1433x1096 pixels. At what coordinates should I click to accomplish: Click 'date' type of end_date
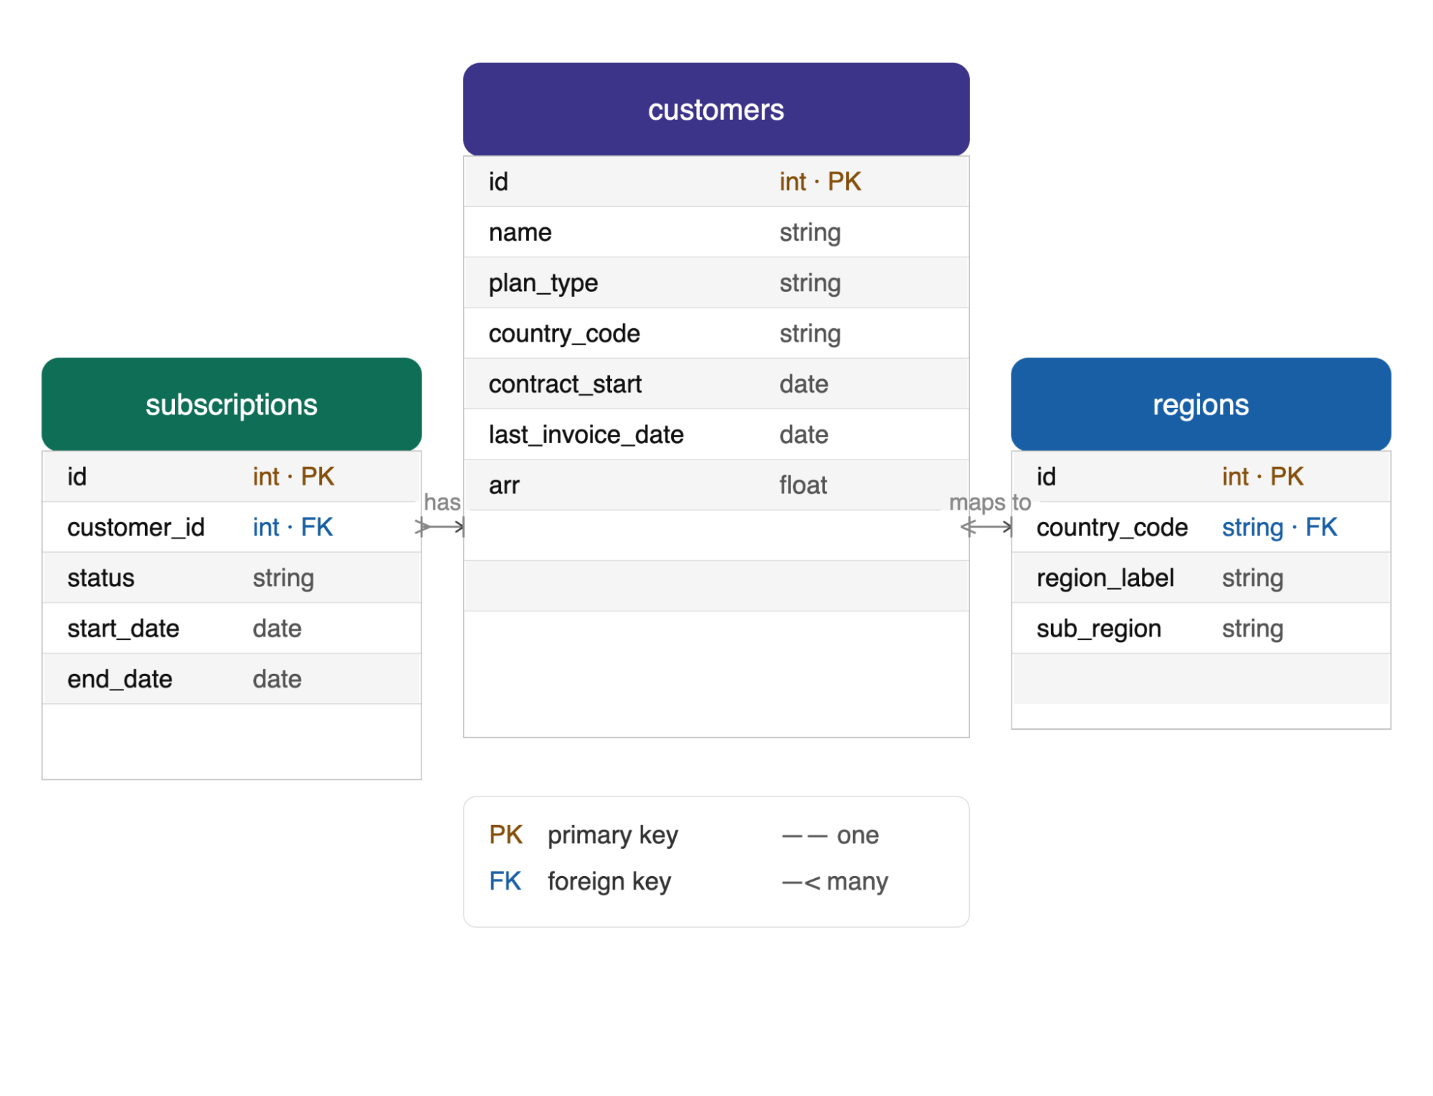277,679
